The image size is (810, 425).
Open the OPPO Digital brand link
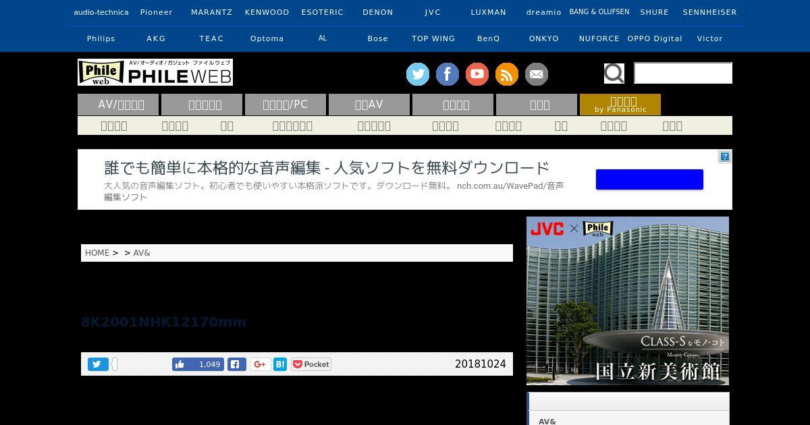click(655, 38)
